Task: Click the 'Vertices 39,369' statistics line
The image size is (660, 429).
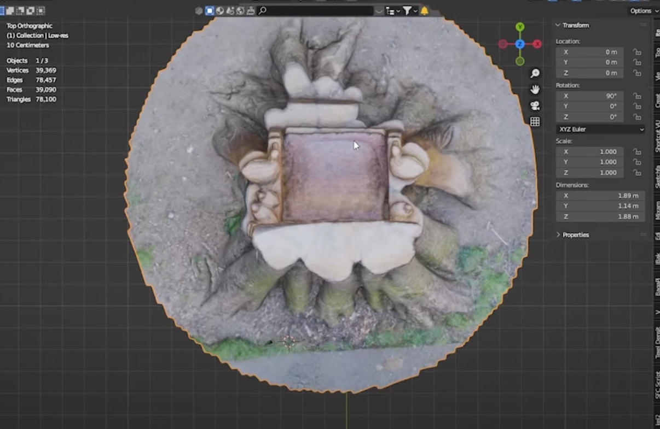Action: (31, 70)
